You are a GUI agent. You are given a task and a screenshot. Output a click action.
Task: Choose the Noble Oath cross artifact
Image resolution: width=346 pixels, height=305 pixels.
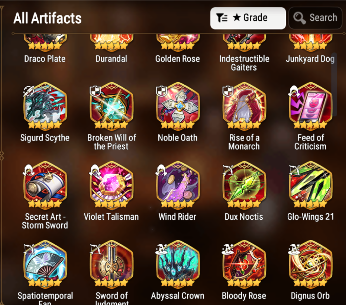tap(178, 105)
